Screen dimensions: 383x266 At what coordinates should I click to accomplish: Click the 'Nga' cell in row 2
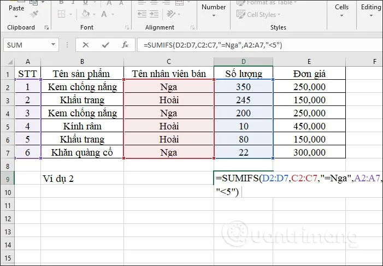click(x=168, y=86)
